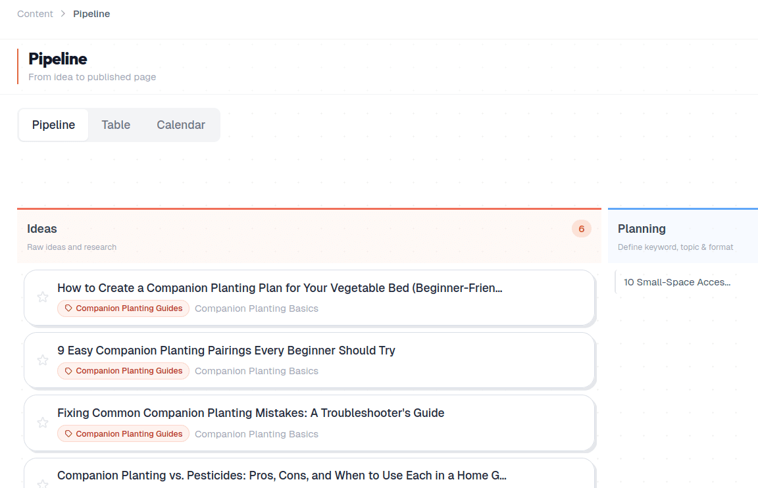
Task: Open the '10 Small-Space Acces...' planning card
Action: [686, 282]
